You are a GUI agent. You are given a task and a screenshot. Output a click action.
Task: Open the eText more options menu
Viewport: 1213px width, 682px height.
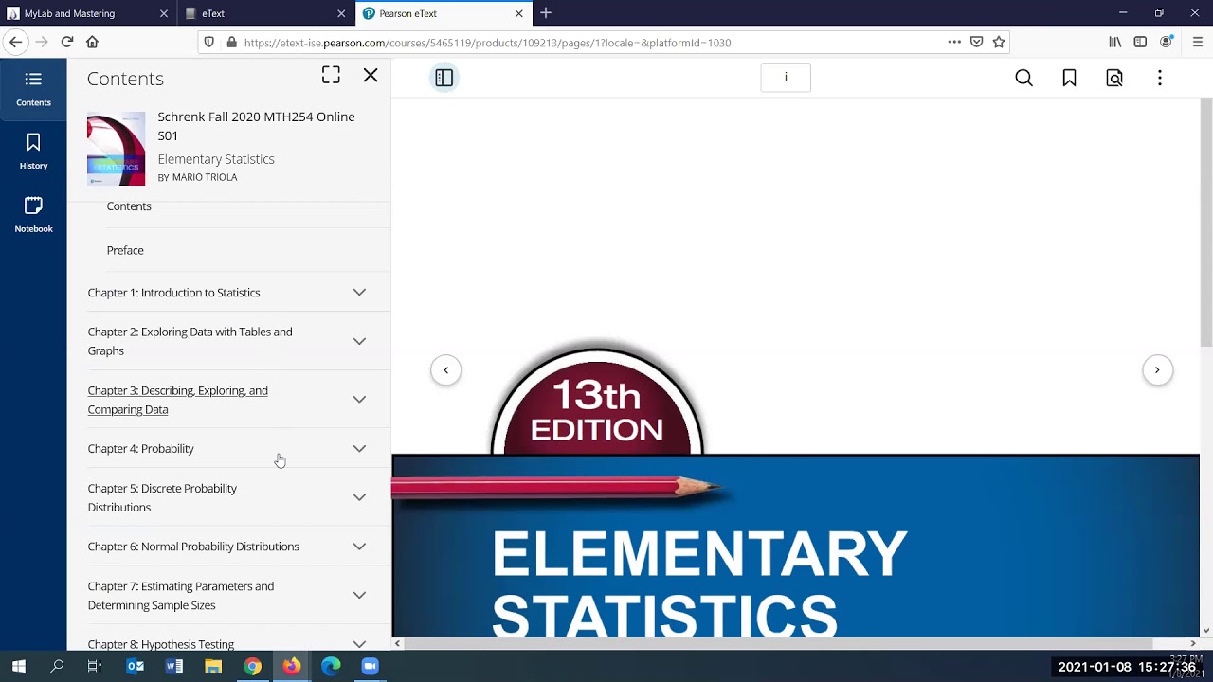[x=1160, y=78]
